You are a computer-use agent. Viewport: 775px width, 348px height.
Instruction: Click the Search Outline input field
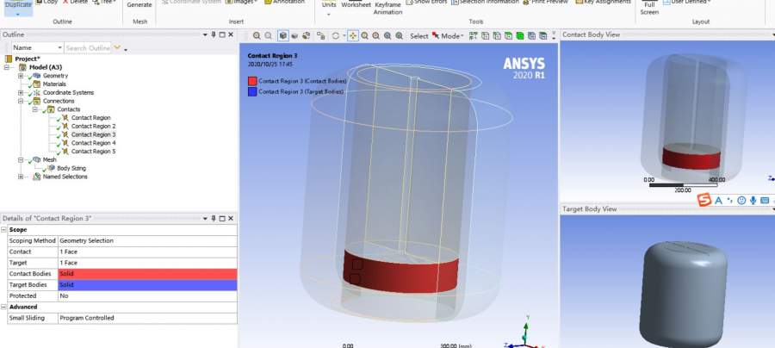88,48
